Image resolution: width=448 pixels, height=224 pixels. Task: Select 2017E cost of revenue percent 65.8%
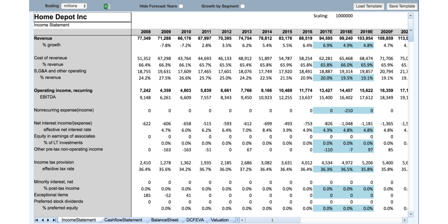tap(323, 65)
